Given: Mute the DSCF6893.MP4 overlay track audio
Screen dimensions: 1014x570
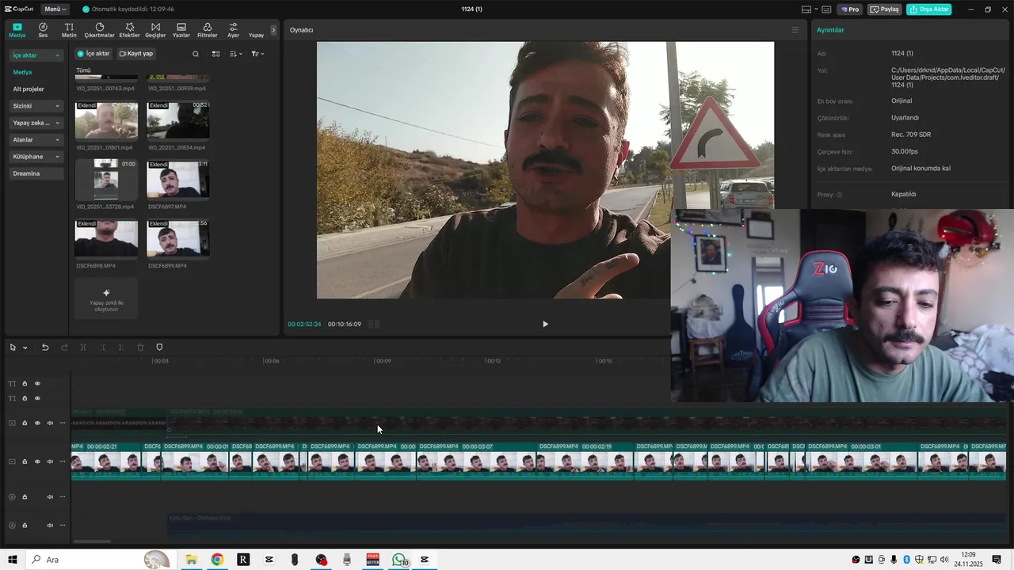Looking at the screenshot, I should (x=50, y=423).
